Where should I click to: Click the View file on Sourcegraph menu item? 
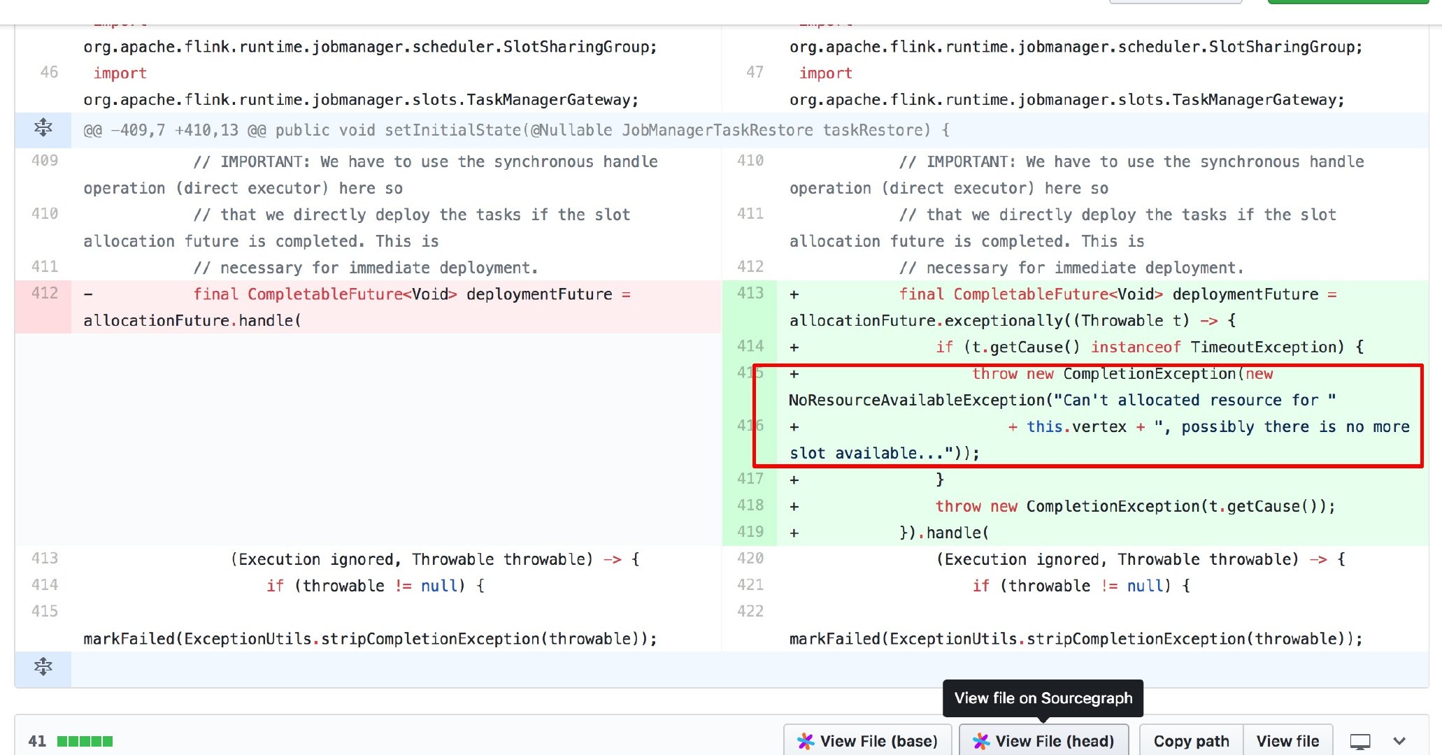click(1043, 698)
